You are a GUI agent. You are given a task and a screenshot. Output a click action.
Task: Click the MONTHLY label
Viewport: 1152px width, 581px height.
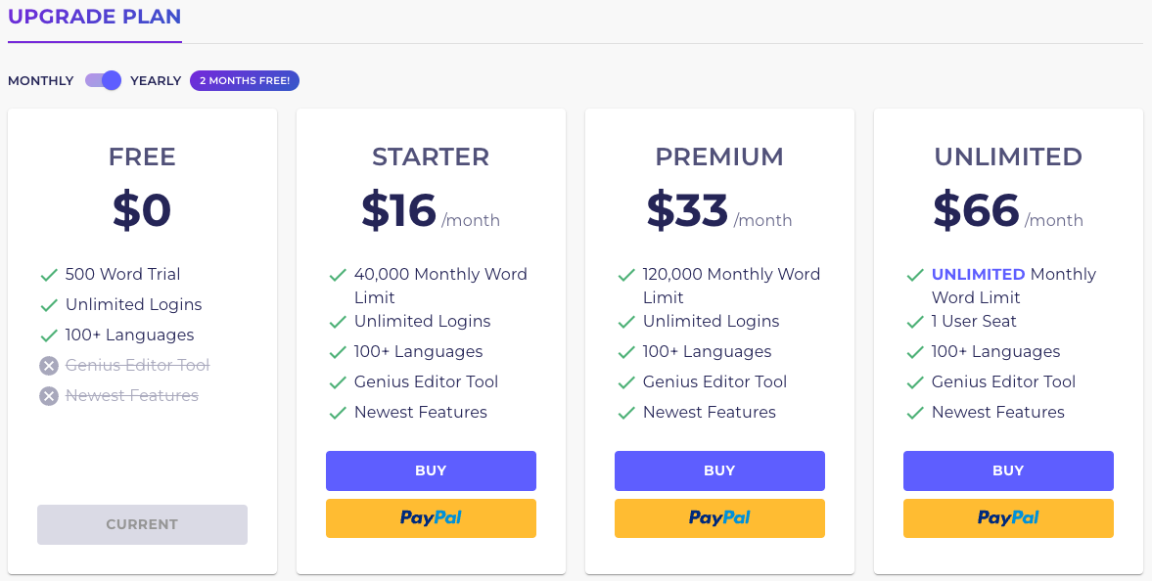[40, 80]
